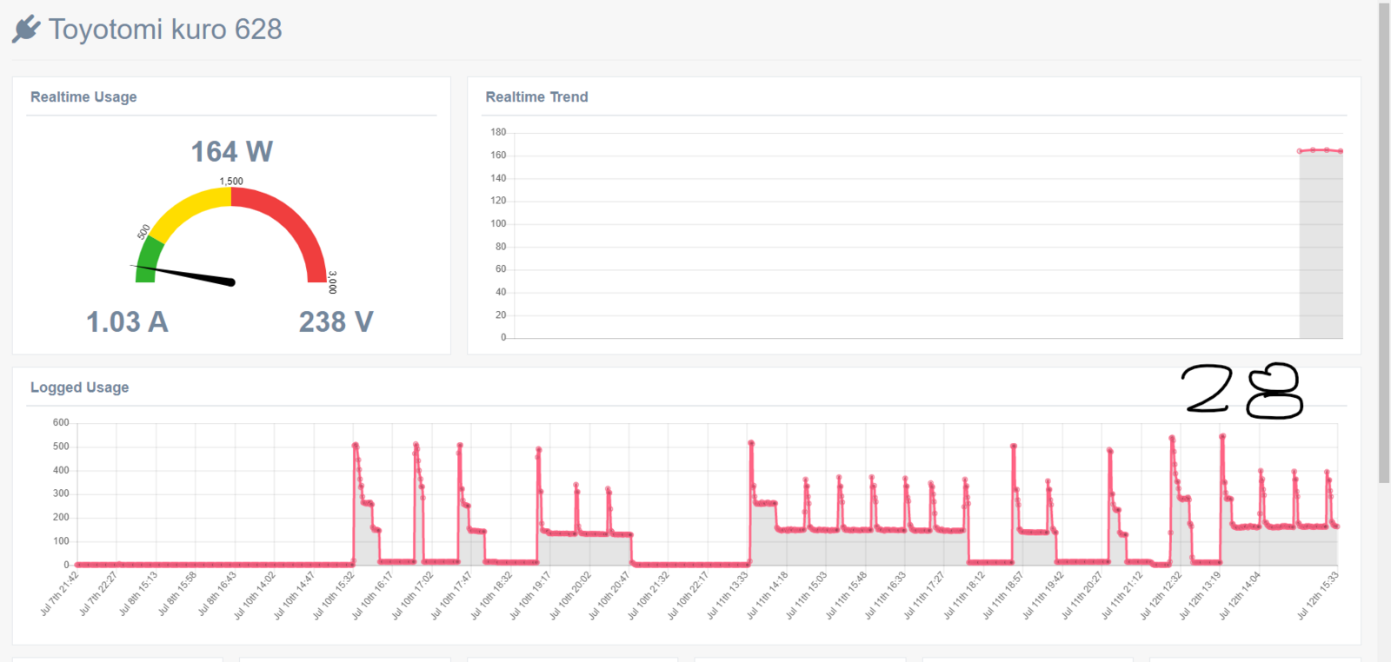Click the Jul 10th 19:17 axis label

[530, 595]
